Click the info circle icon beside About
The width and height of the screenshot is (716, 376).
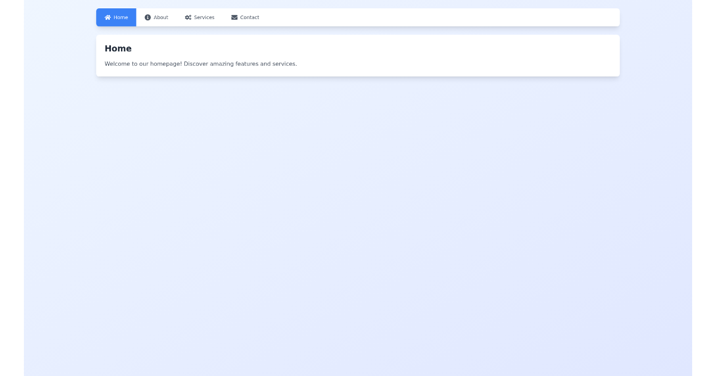[148, 17]
